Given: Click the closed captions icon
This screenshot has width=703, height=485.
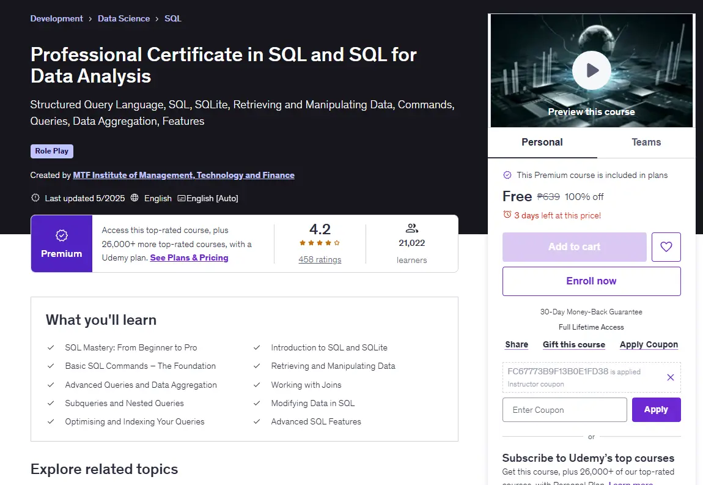Looking at the screenshot, I should point(181,198).
